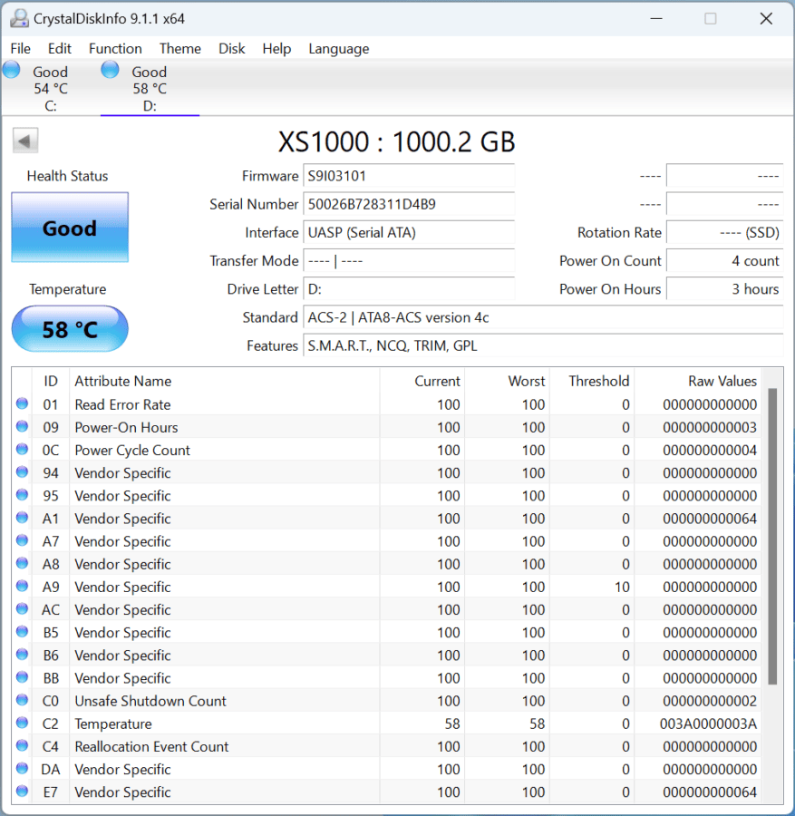Click status orb for attribute ID E7
Viewport: 795px width, 816px height.
[x=22, y=791]
